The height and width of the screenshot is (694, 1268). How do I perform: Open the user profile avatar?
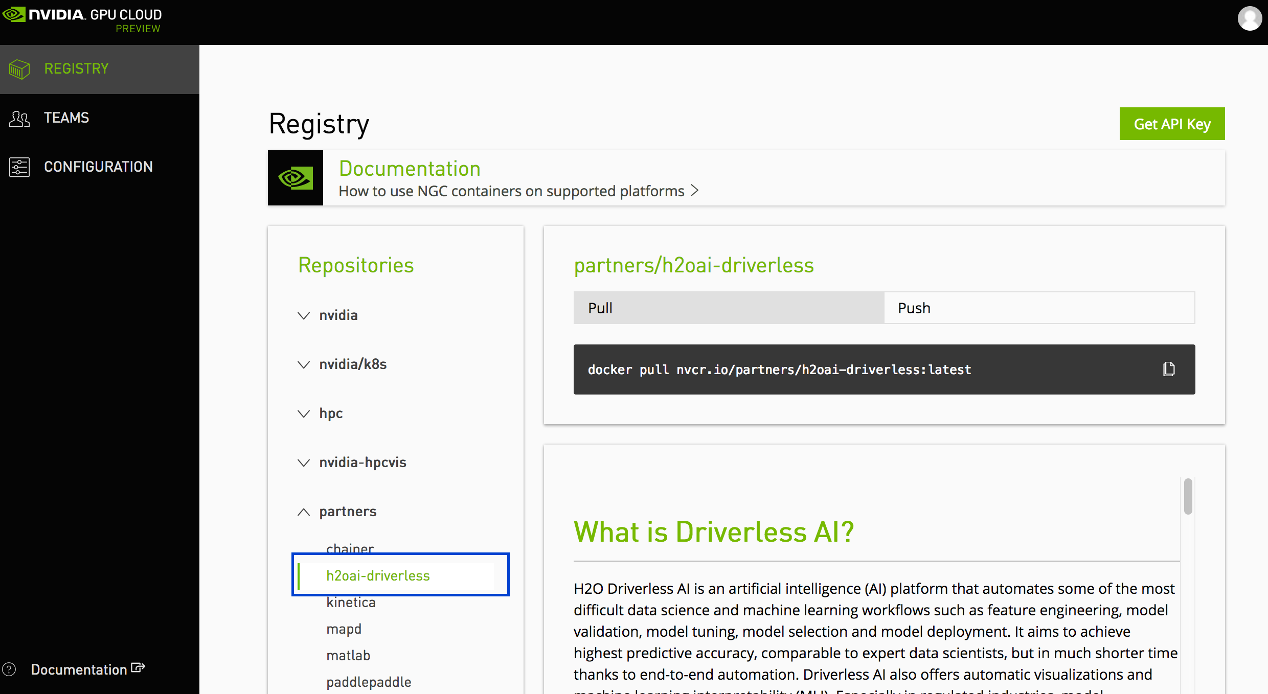point(1249,19)
